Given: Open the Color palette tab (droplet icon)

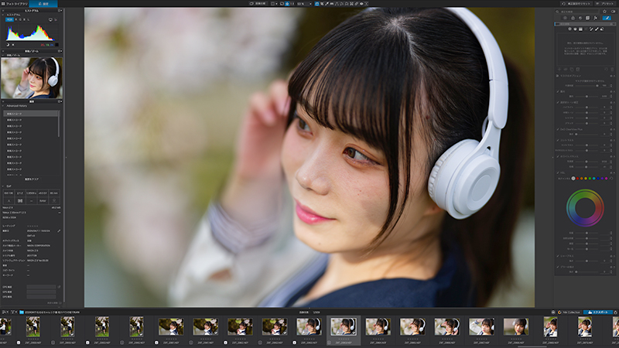Looking at the screenshot, I should pyautogui.click(x=573, y=18).
